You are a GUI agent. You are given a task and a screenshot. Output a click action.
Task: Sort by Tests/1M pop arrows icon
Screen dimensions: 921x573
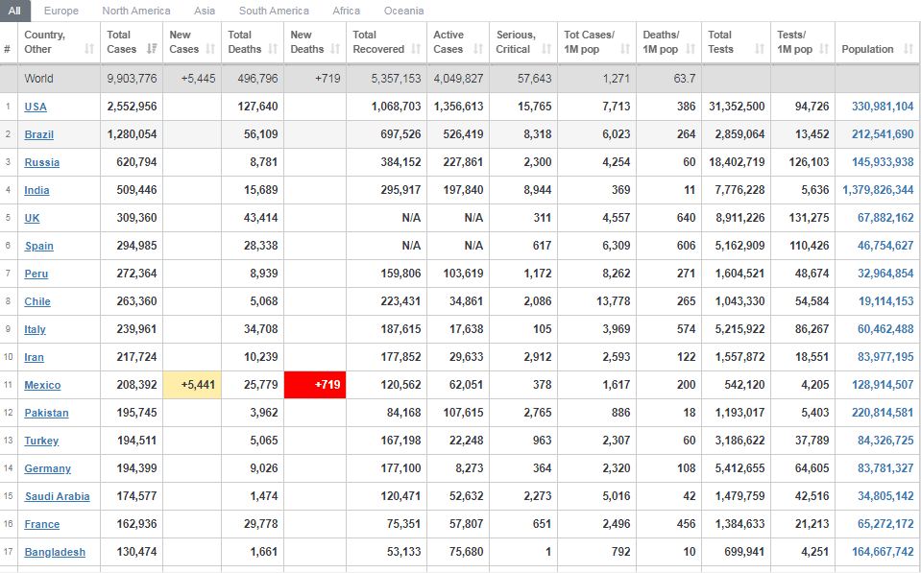824,49
